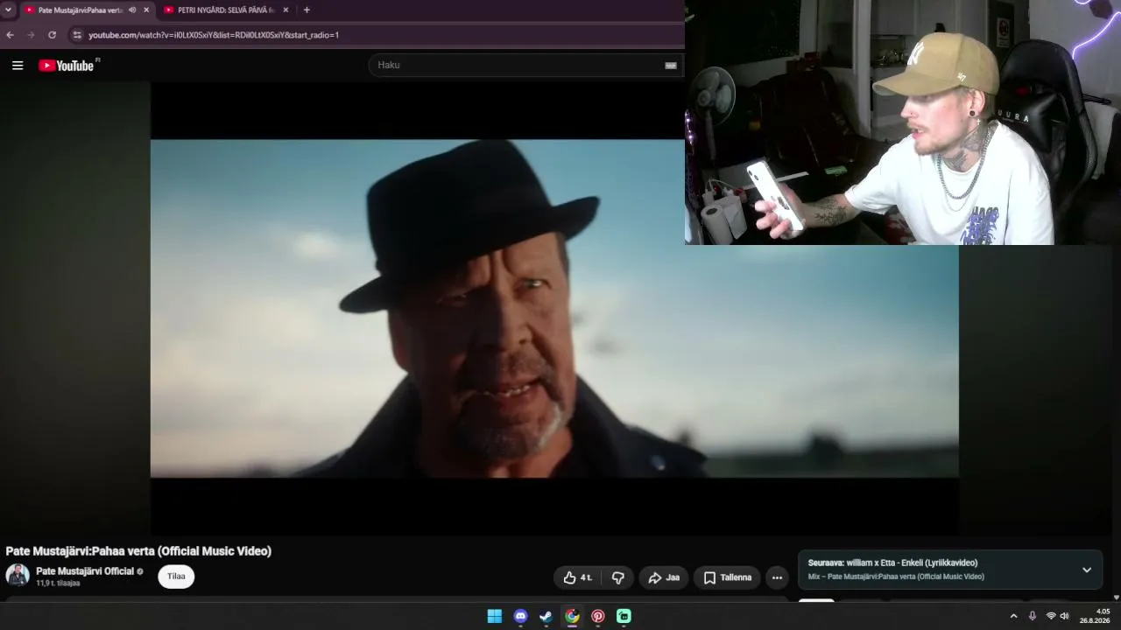This screenshot has height=630, width=1121.
Task: Click the Mix – Pate Mustajärvi:Pahaa verta line
Action: (896, 577)
